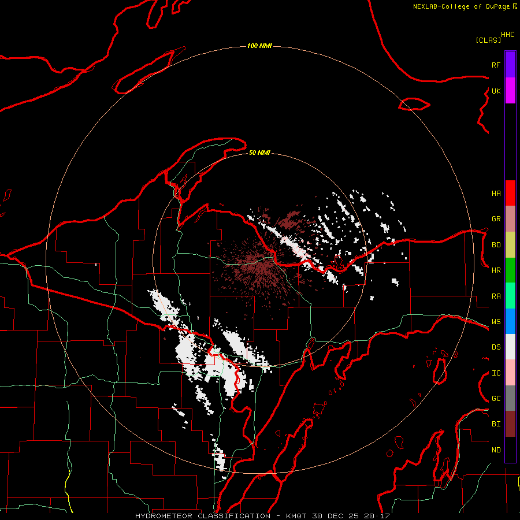Image resolution: width=520 pixels, height=520 pixels.
Task: Click the BD legend label
Action: click(x=496, y=245)
